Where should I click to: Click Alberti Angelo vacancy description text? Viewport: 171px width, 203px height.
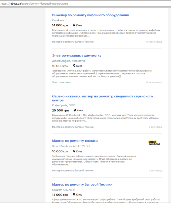(102, 74)
